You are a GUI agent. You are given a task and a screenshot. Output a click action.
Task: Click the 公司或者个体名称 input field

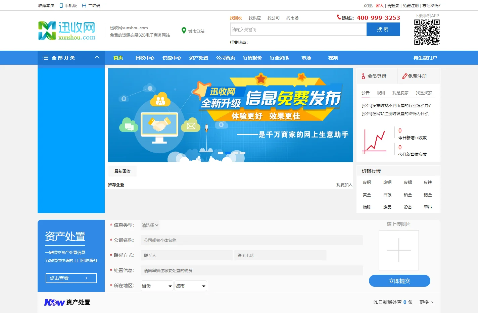coord(252,240)
